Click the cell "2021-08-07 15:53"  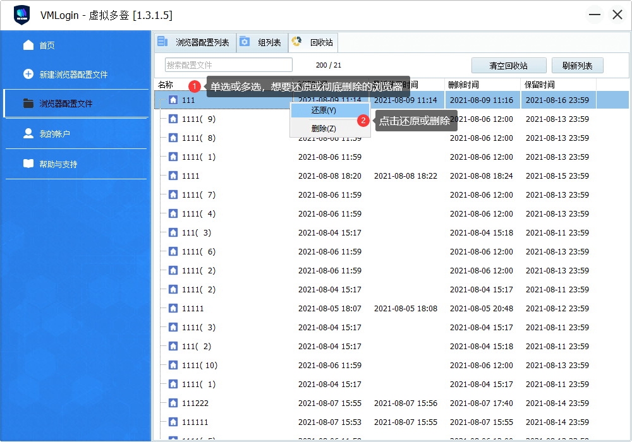(x=330, y=422)
